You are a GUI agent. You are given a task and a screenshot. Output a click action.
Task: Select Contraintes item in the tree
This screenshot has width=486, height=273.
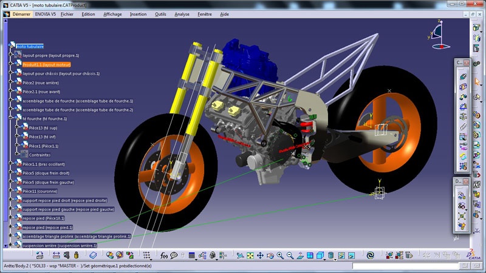(x=39, y=155)
